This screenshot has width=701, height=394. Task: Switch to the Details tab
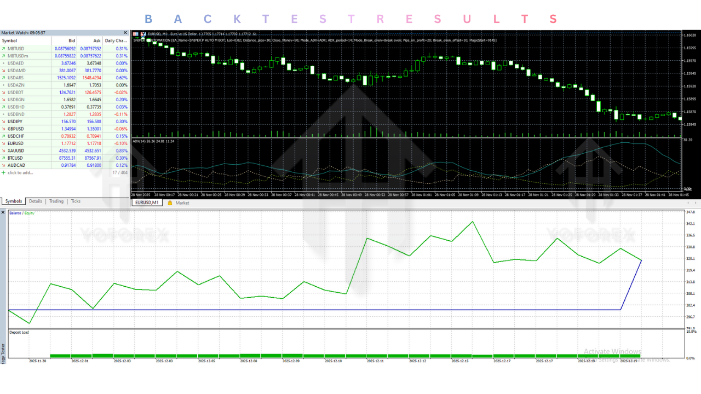(x=35, y=201)
